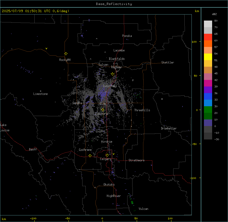Image resolution: width=228 pixels, height=222 pixels.
Task: Click the Calgary city label
Action: pyautogui.click(x=106, y=159)
